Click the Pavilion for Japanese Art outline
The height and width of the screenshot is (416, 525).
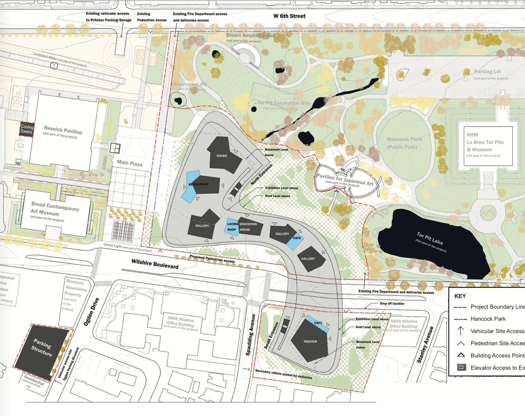pos(348,181)
